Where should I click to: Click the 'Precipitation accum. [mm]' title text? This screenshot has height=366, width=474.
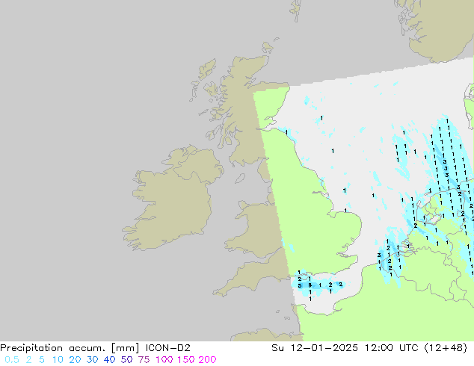(x=70, y=348)
